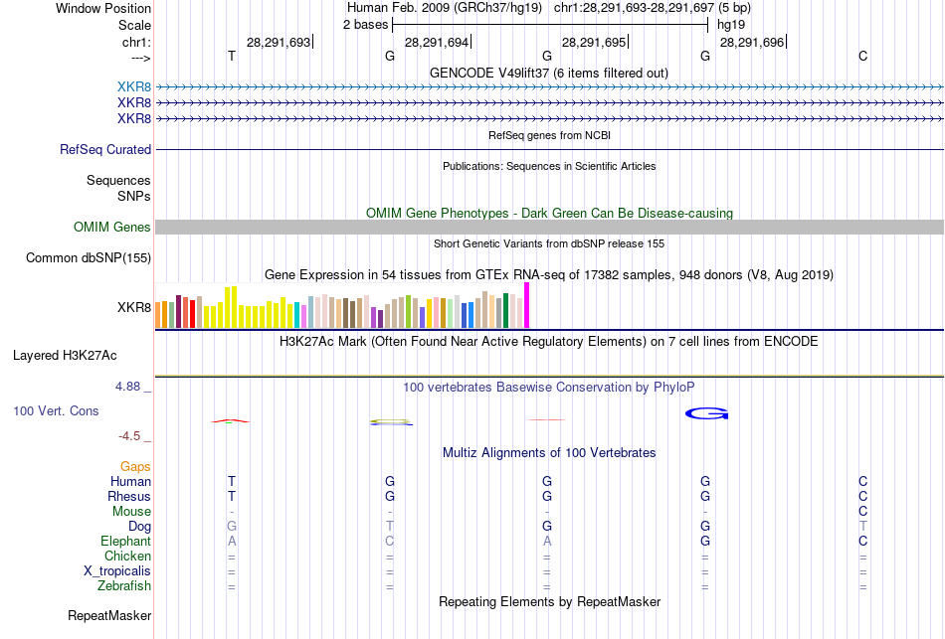The image size is (945, 639).
Task: Select the Gaps row label
Action: [x=135, y=467]
